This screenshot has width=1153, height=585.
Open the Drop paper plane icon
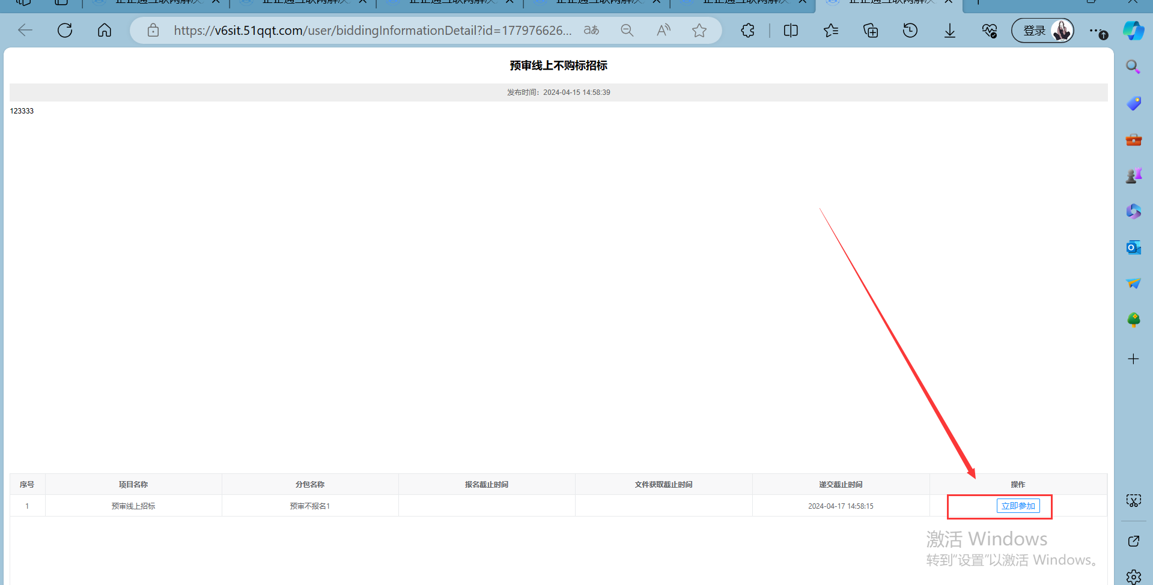[x=1134, y=283]
